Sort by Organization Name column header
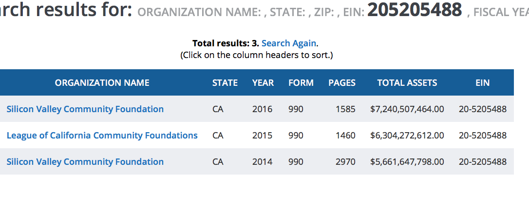Screen dimensions: 529x197 pyautogui.click(x=102, y=82)
